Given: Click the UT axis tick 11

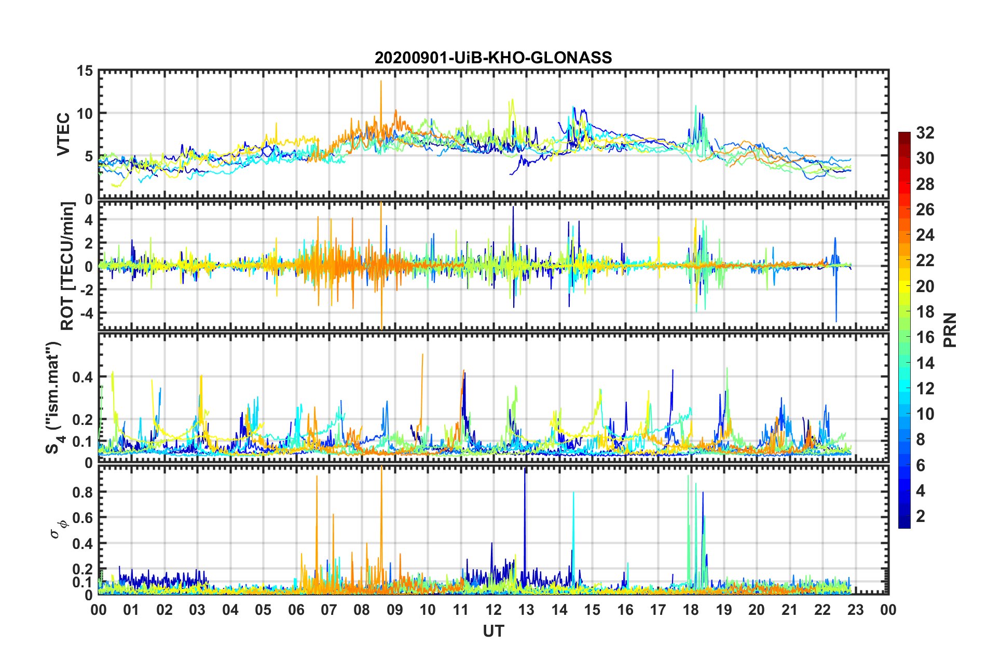Looking at the screenshot, I should point(461,610).
